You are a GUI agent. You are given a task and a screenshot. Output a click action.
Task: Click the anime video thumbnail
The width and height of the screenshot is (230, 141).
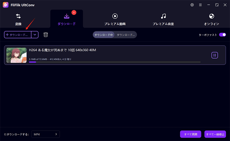17,55
